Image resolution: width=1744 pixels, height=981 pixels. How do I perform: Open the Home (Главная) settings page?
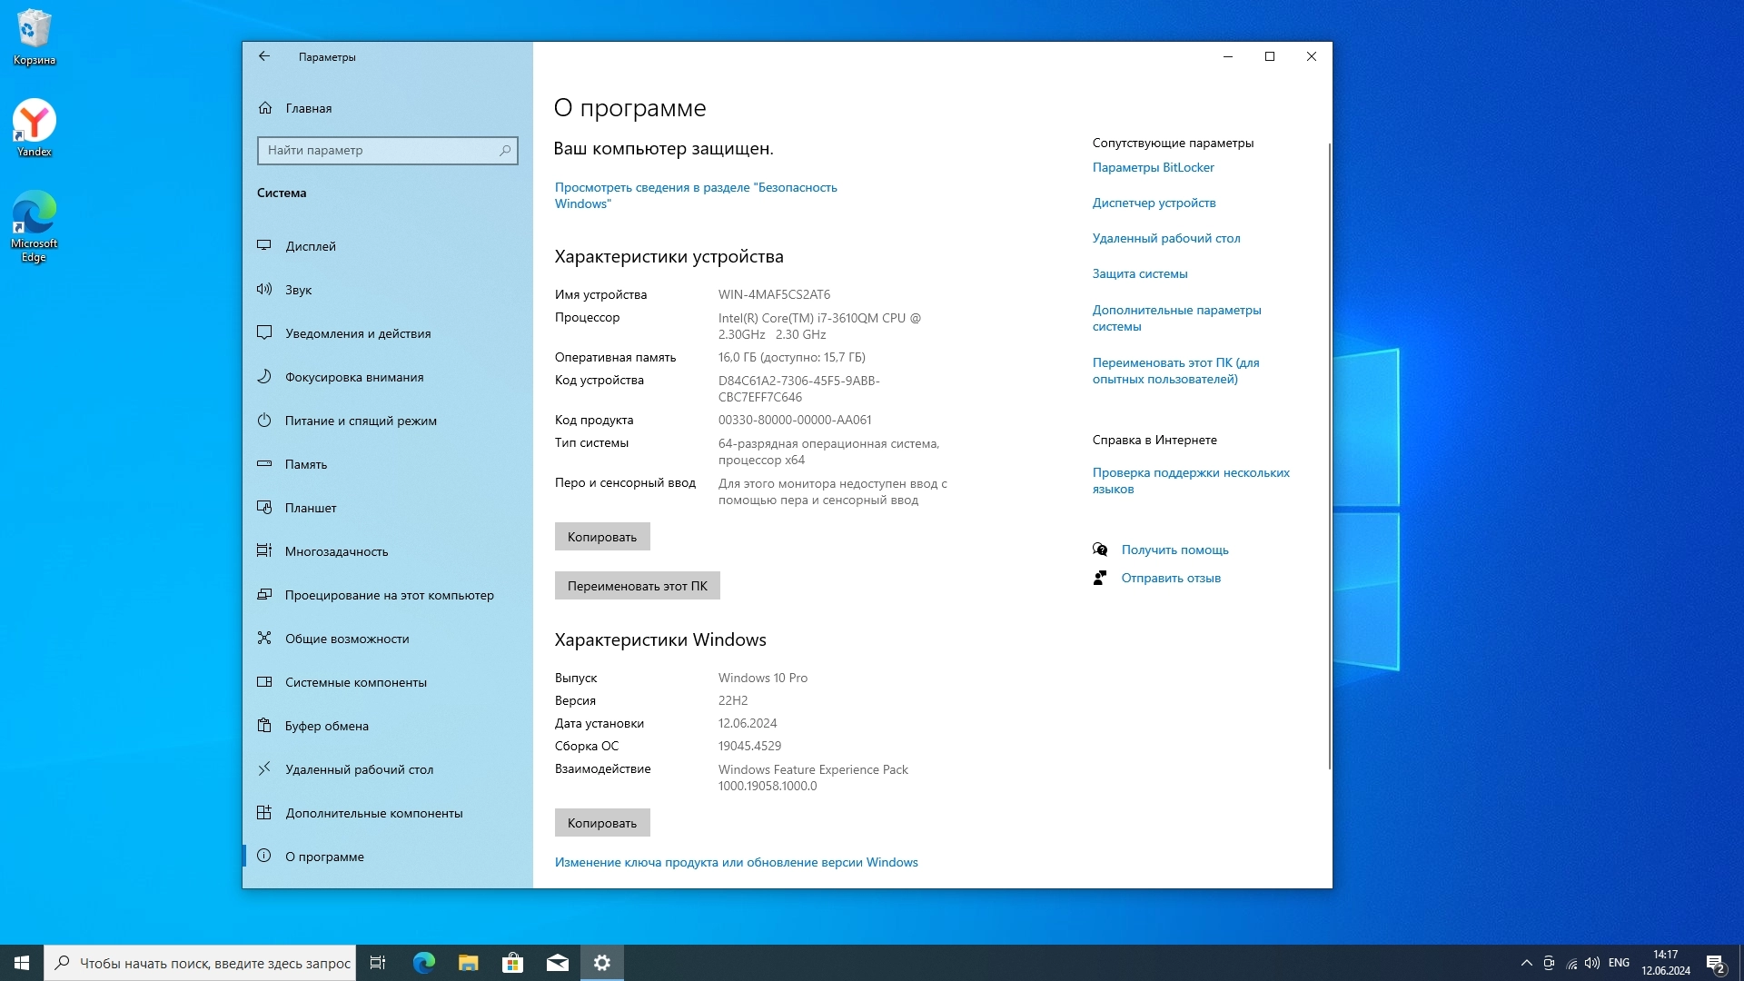click(x=308, y=108)
